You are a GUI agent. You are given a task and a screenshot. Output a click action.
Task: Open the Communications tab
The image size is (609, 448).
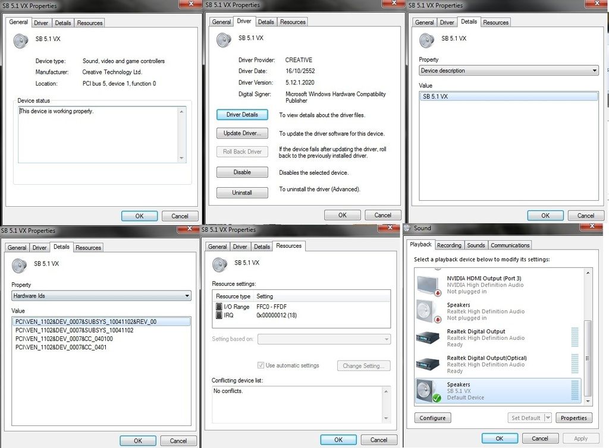[x=510, y=245]
